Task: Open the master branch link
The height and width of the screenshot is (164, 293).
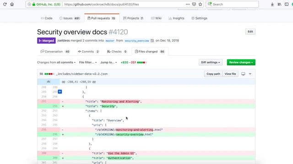Action: click(x=110, y=41)
